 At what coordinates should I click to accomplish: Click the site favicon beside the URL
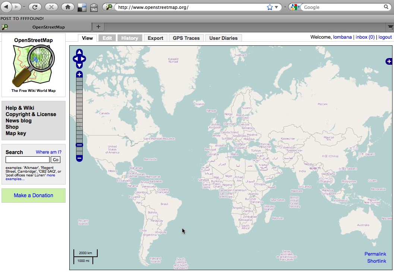109,7
